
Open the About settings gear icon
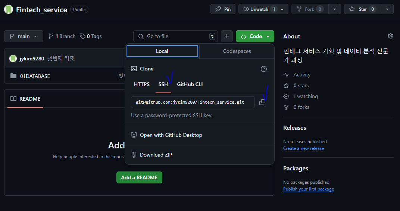391,36
